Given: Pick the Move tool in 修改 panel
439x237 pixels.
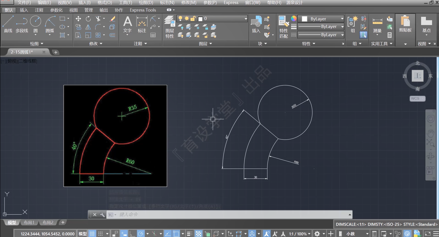Looking at the screenshot, I should pyautogui.click(x=78, y=18).
